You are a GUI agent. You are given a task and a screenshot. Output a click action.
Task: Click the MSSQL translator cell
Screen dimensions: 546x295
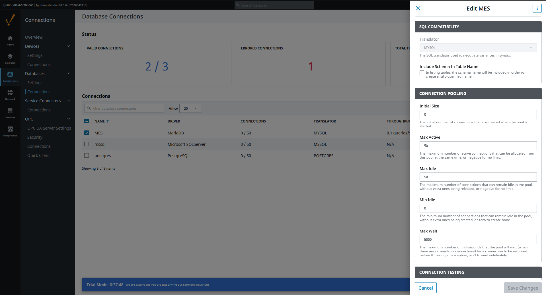320,144
